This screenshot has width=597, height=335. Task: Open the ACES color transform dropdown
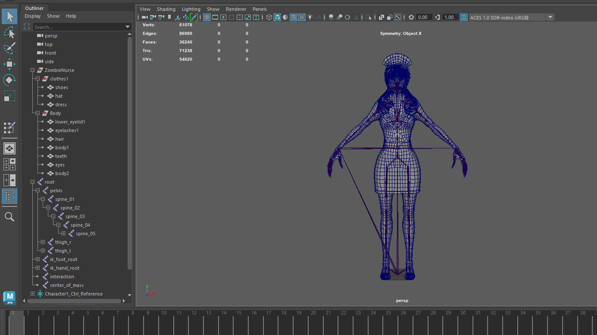(550, 17)
